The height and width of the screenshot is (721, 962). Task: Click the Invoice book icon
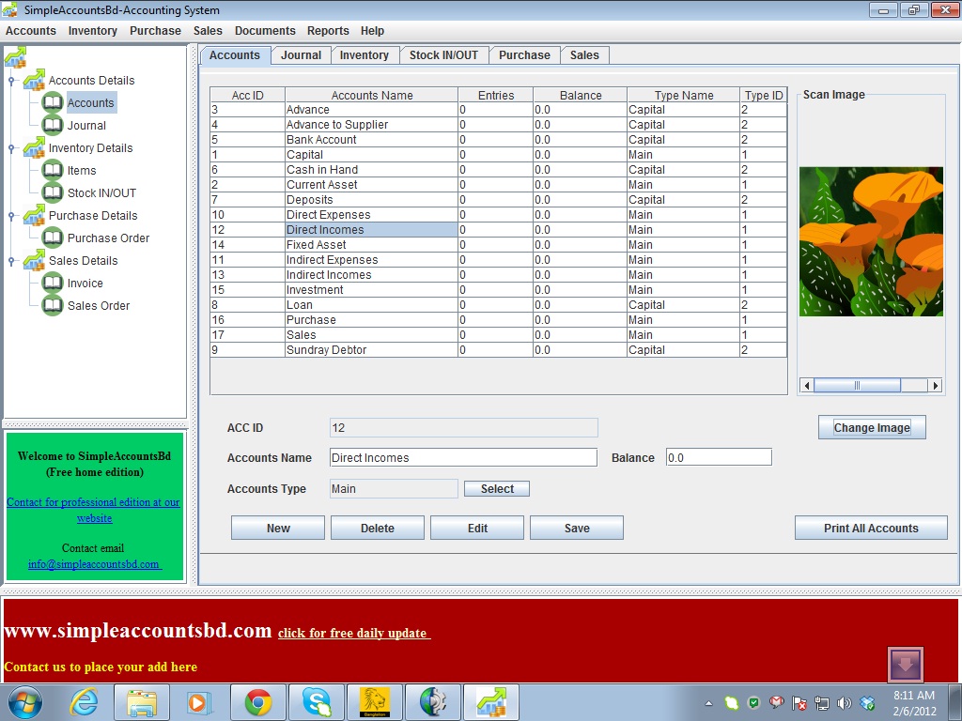click(x=53, y=283)
